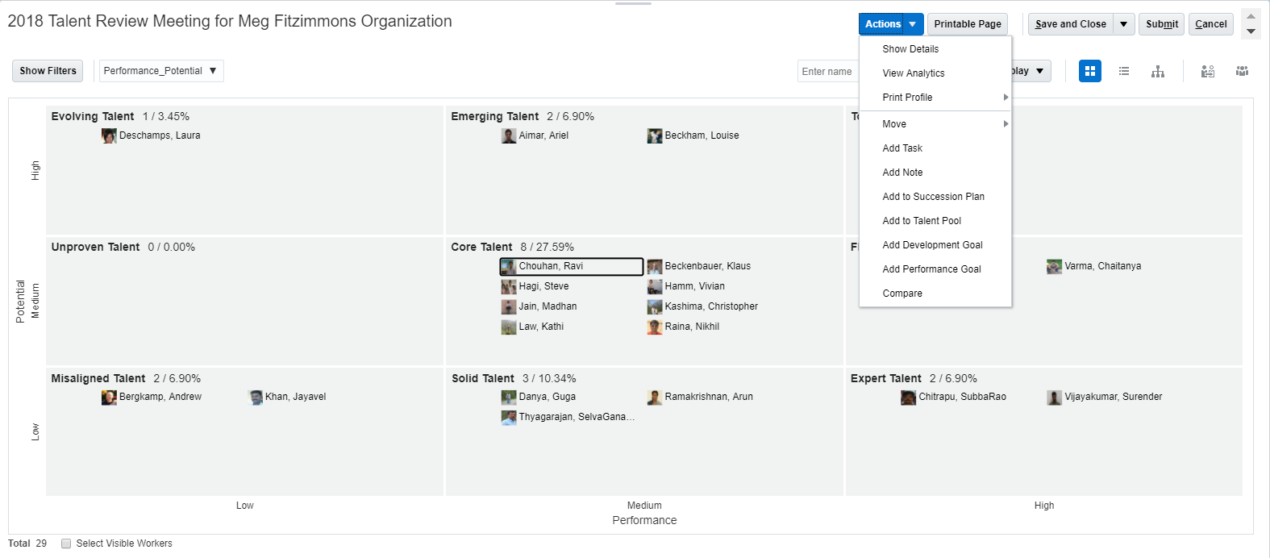
Task: Click Chaitanya Varma's photo thumbnail
Action: (1054, 266)
